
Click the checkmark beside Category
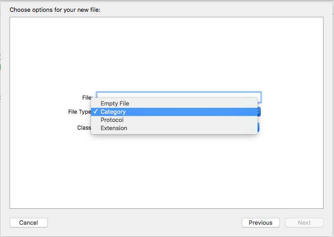[96, 111]
